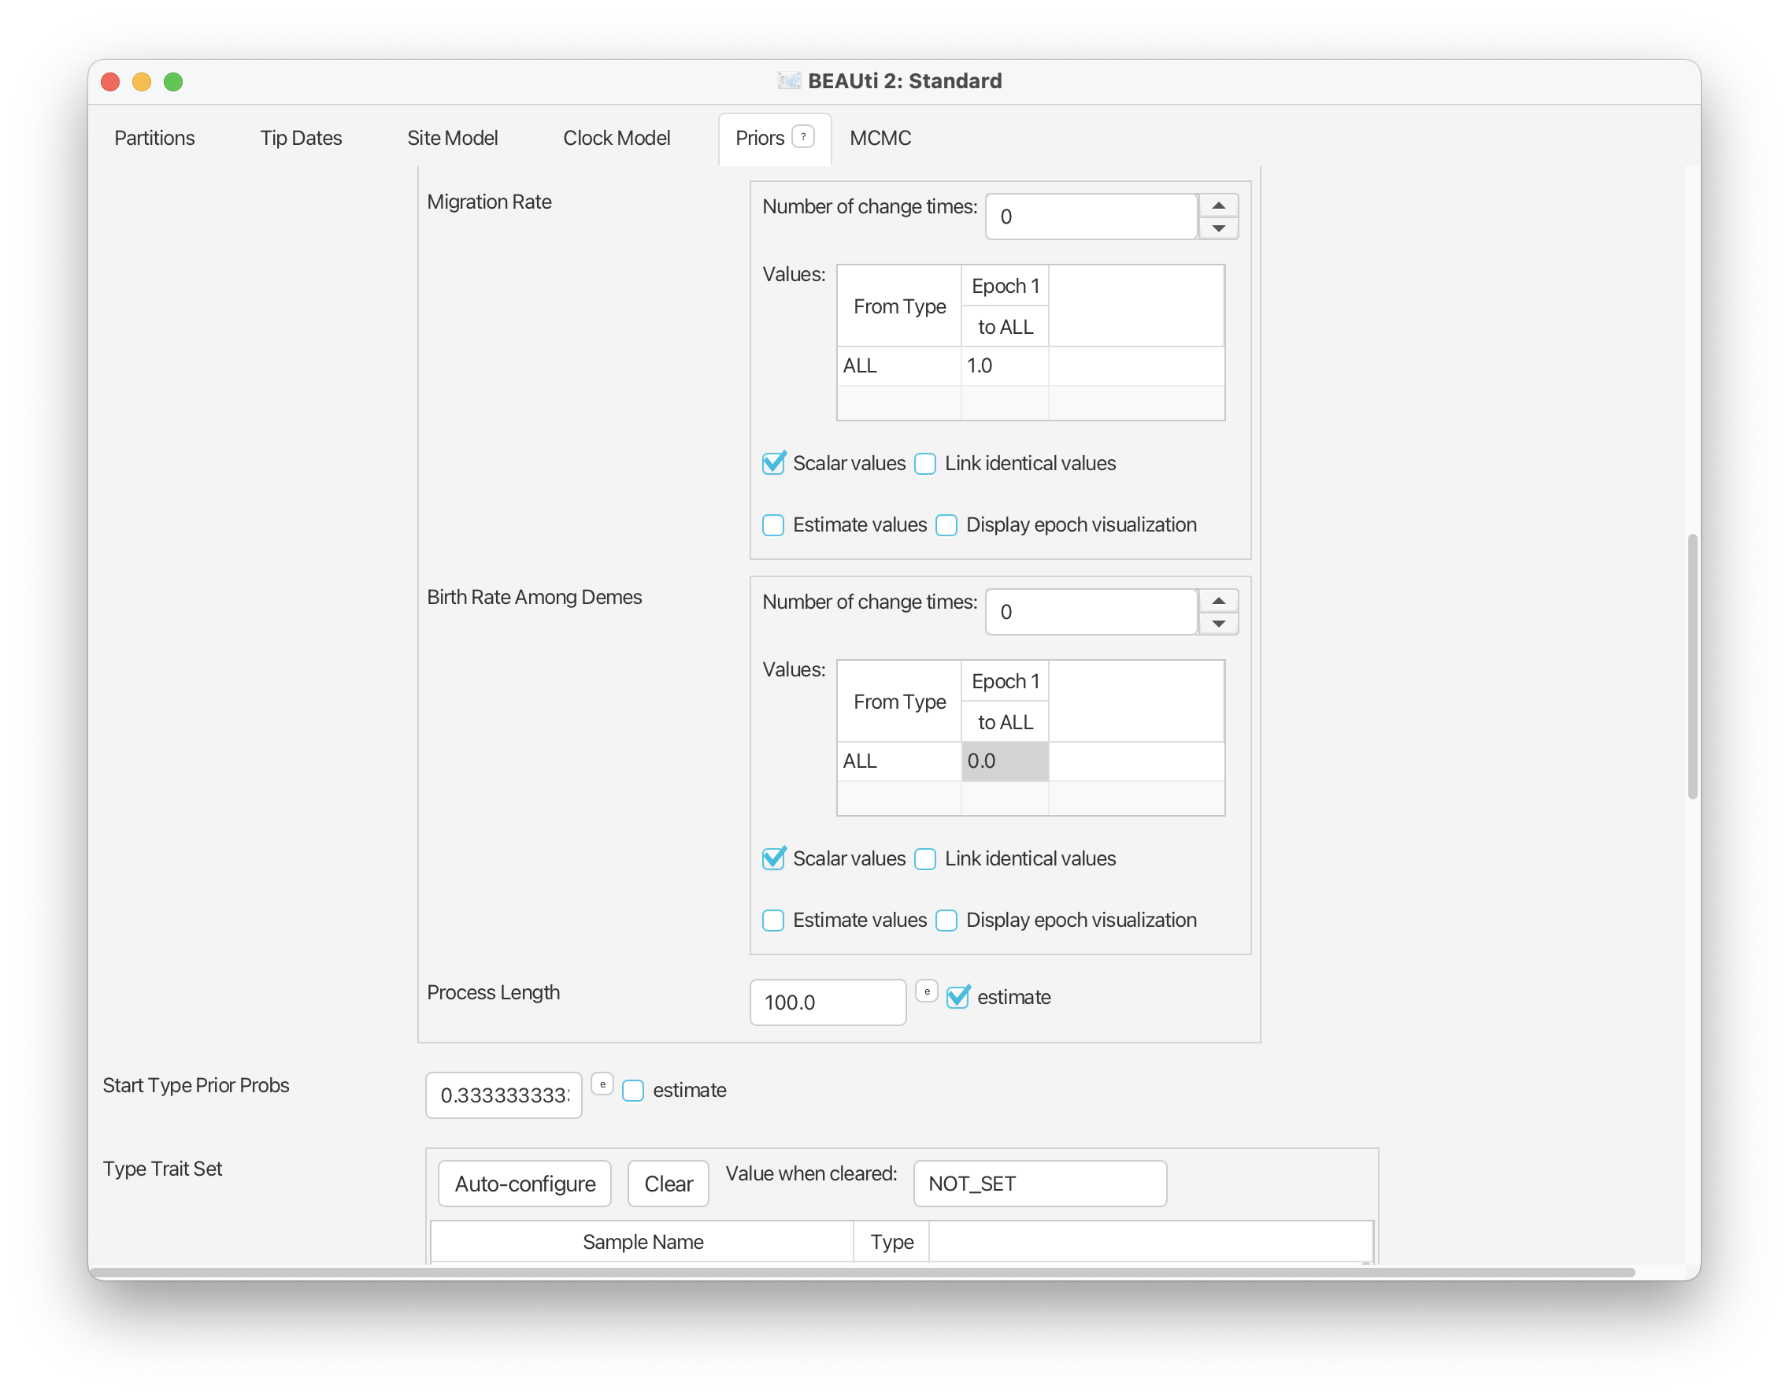Image resolution: width=1789 pixels, height=1397 pixels.
Task: Click the 'Value when cleared' NOT_SET field
Action: pos(1039,1183)
